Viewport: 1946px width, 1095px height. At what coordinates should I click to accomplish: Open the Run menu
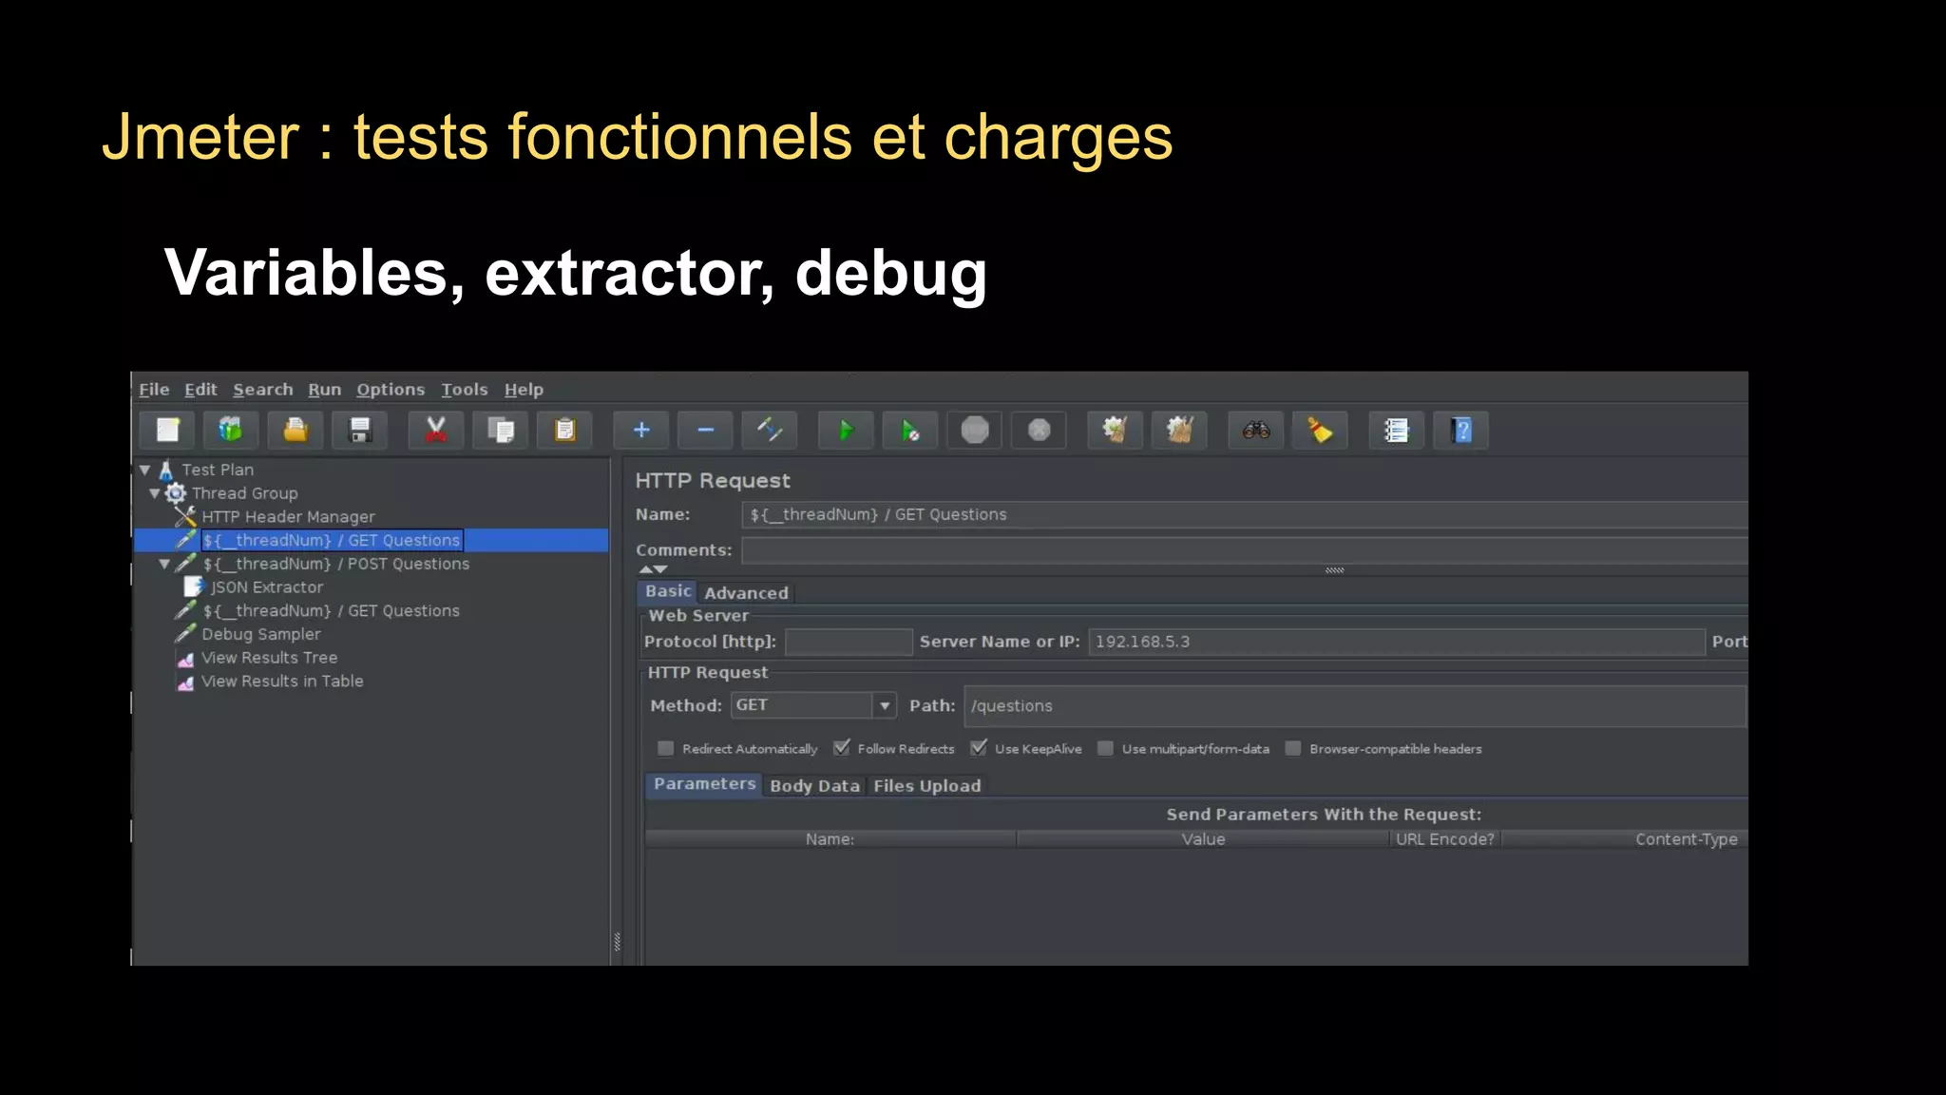[x=325, y=390]
